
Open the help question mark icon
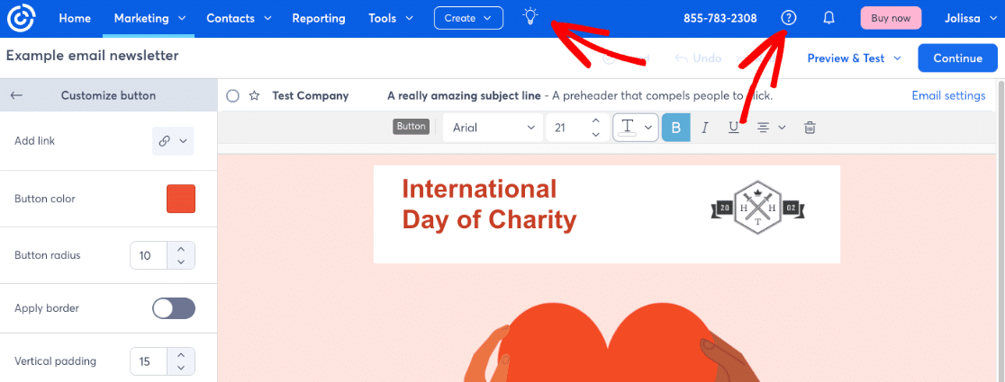click(x=789, y=18)
